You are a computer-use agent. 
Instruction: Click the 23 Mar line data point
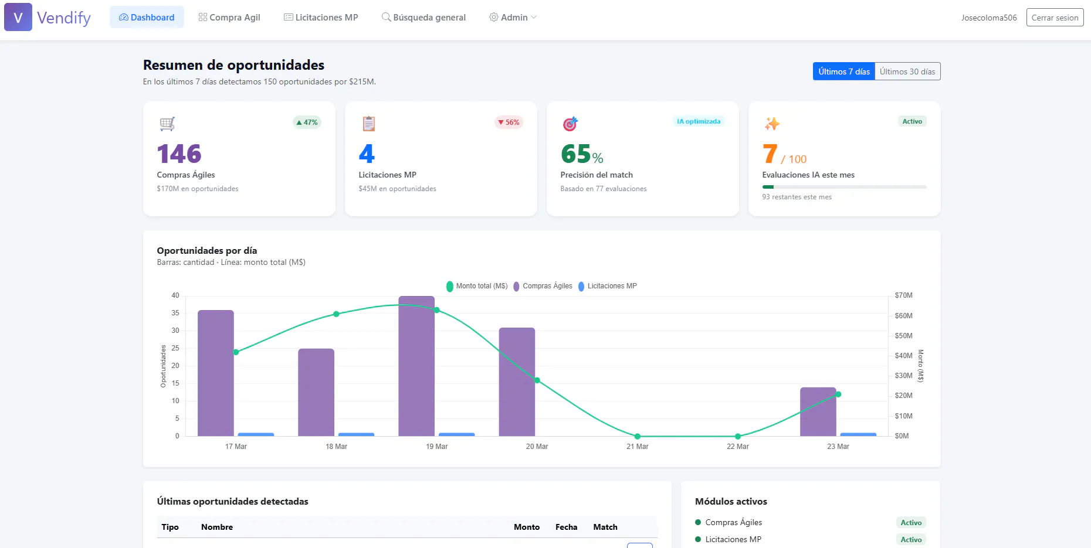pyautogui.click(x=838, y=394)
